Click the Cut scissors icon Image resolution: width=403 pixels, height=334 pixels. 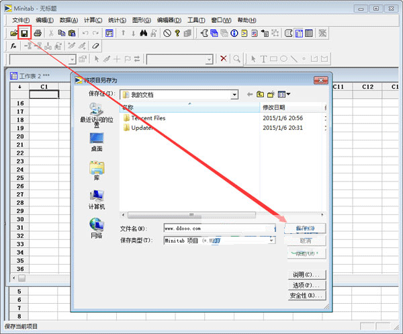click(x=51, y=33)
